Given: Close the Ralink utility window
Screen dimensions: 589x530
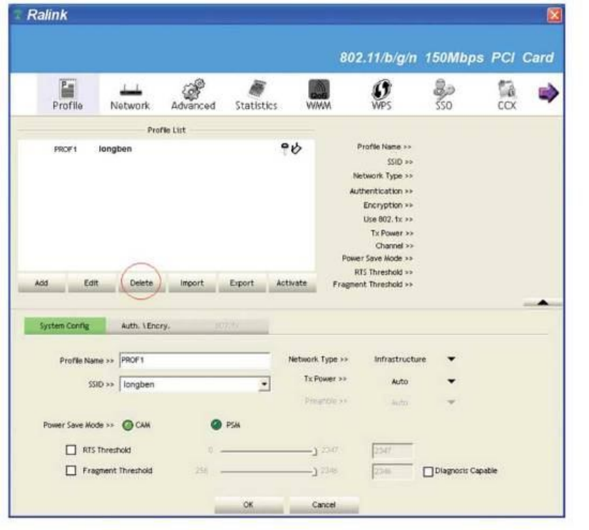Looking at the screenshot, I should (x=554, y=16).
